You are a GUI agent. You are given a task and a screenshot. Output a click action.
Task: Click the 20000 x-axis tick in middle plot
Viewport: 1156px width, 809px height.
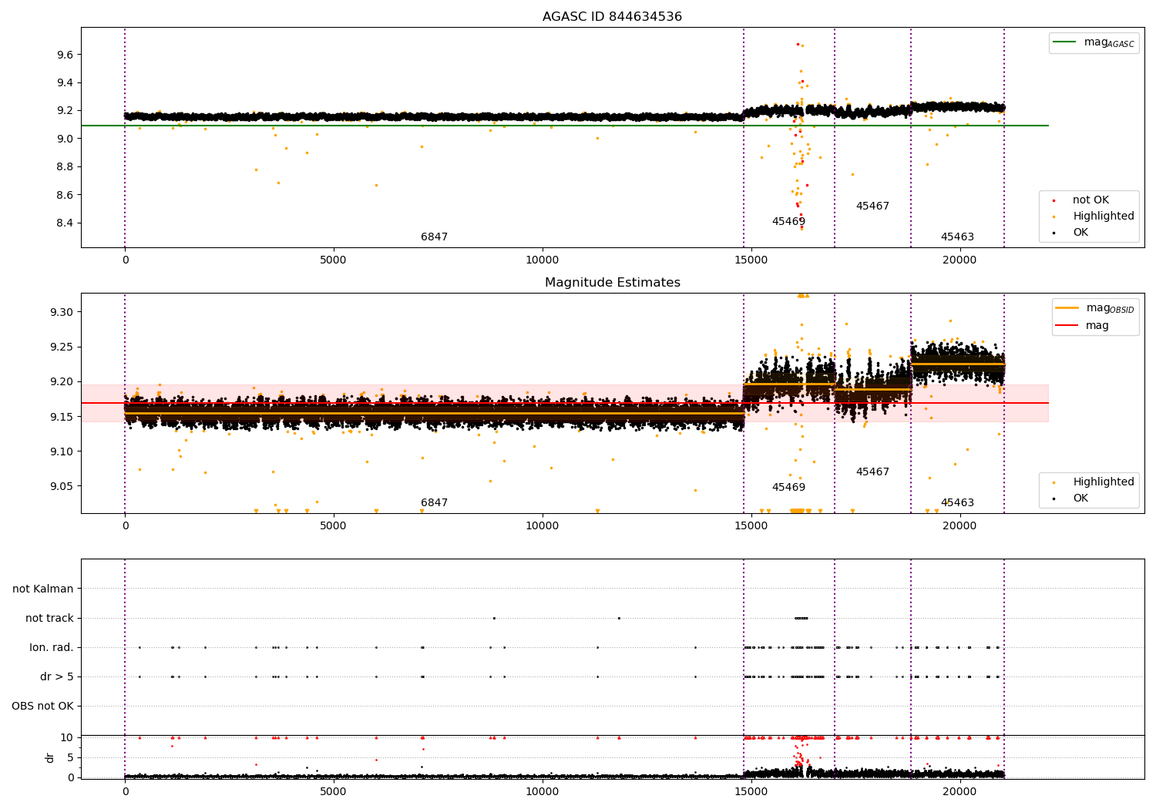[x=960, y=526]
